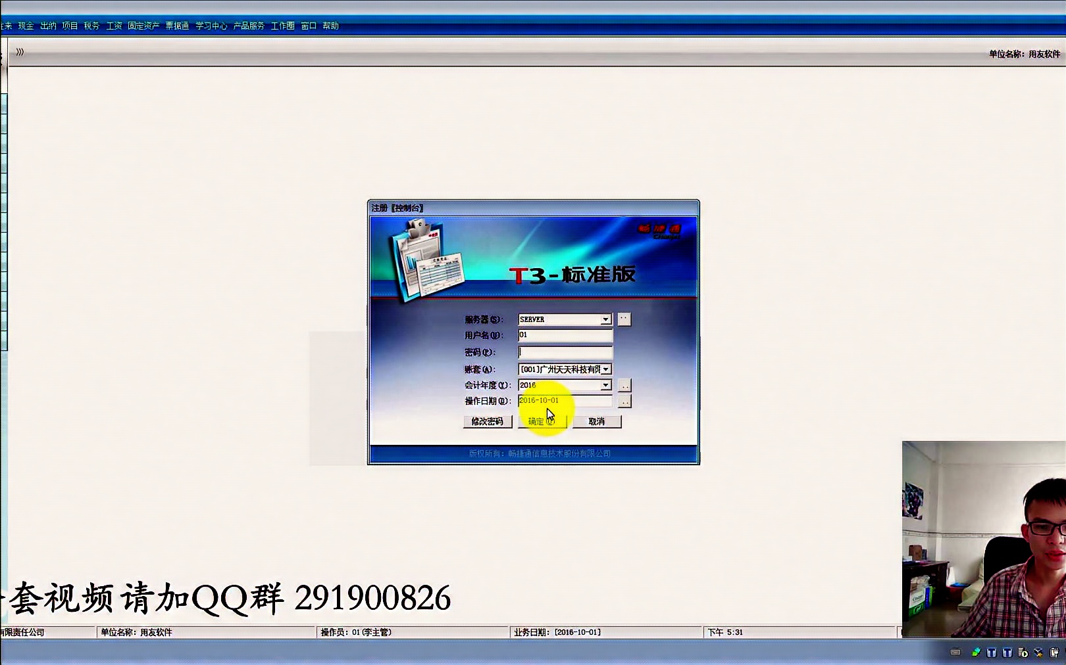Click the first T tray icon
Image resolution: width=1066 pixels, height=665 pixels.
click(992, 653)
